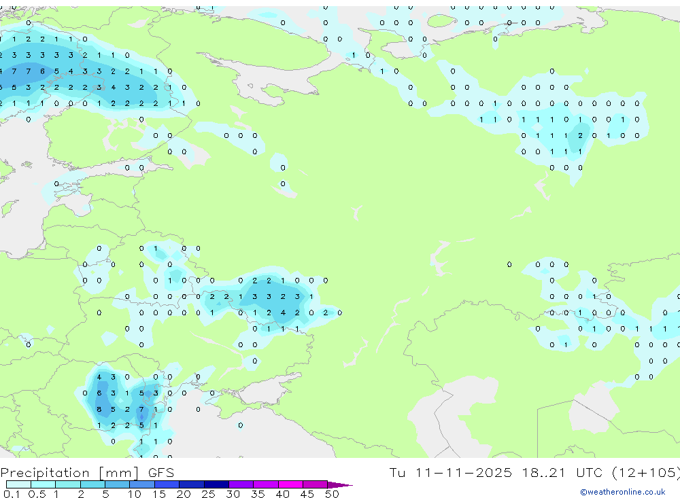Click the above-50 mm legend arrow tip
Viewport: 680px width, 498px height.
339,484
